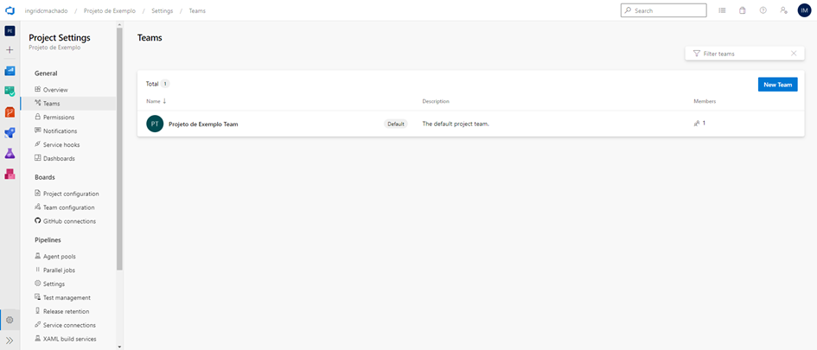Sort teams by the Name column header

click(156, 101)
